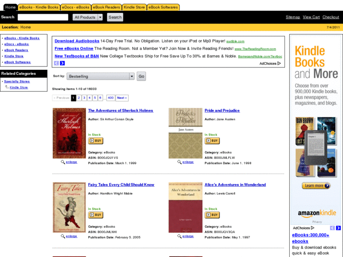Screen dimensions: 343x257
Task: Open the Sitemap link
Action: pos(293,17)
